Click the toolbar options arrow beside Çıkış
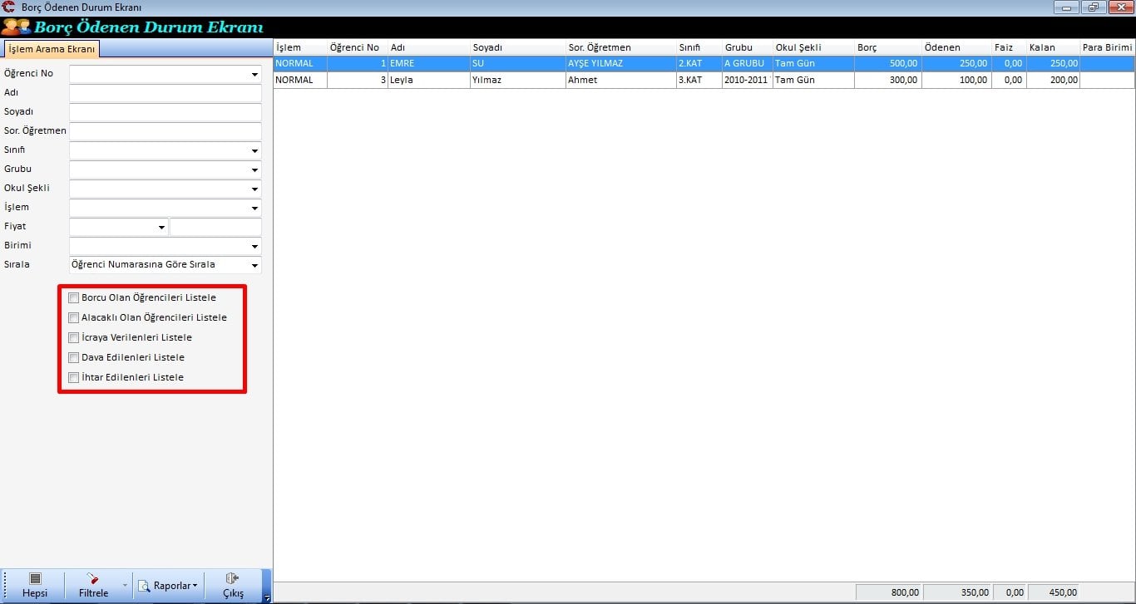Image resolution: width=1136 pixels, height=604 pixels. pos(266,597)
